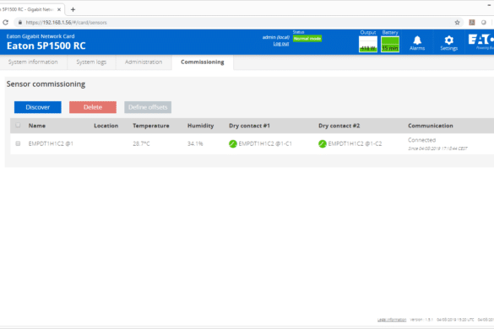Click the Name column header
The width and height of the screenshot is (494, 329).
[37, 126]
